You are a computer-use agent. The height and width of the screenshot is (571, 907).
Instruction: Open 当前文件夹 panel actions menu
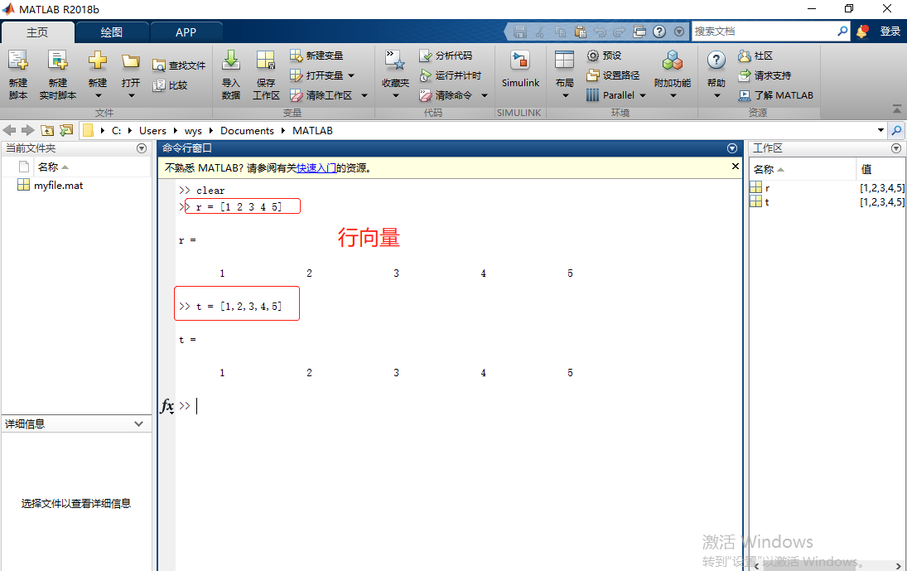pyautogui.click(x=142, y=148)
